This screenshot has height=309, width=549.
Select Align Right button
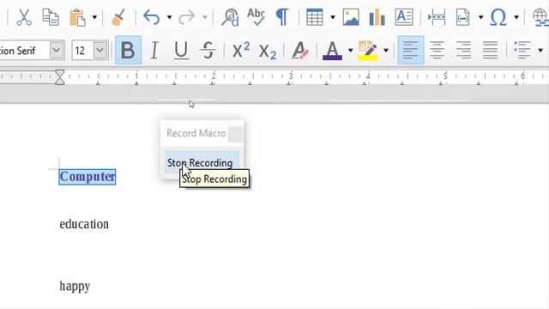pos(463,50)
